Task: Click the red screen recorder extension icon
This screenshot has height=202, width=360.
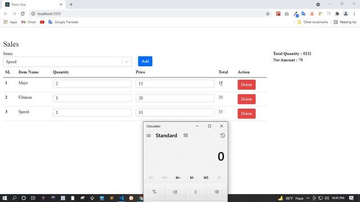Action: point(278,13)
